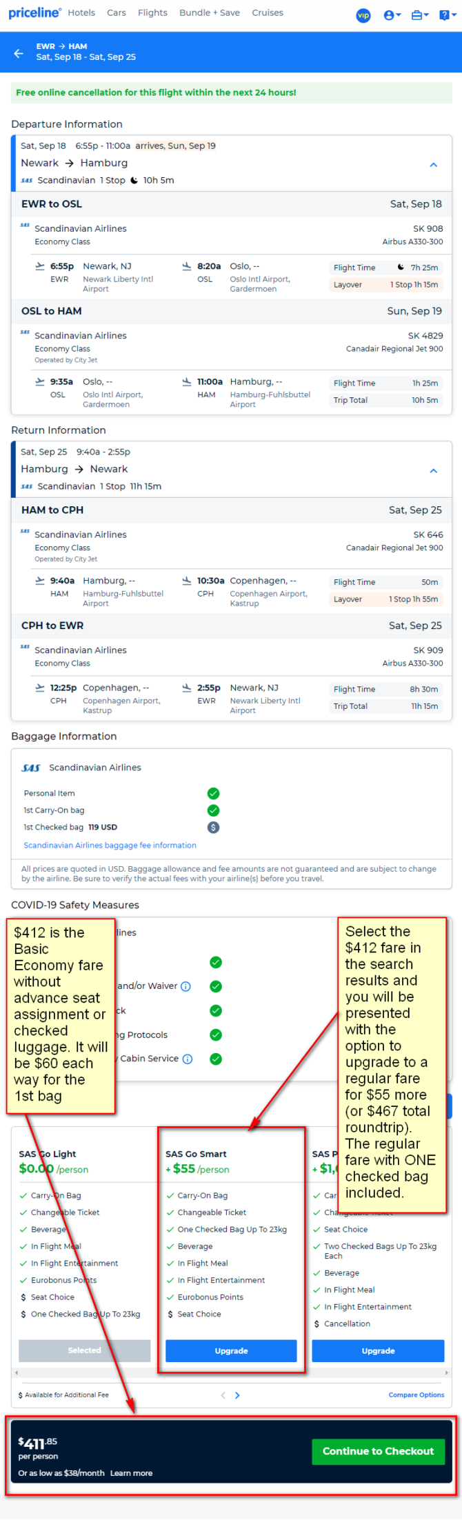Collapse the Hamburg to Newark return details
Image resolution: width=462 pixels, height=1520 pixels.
(434, 471)
